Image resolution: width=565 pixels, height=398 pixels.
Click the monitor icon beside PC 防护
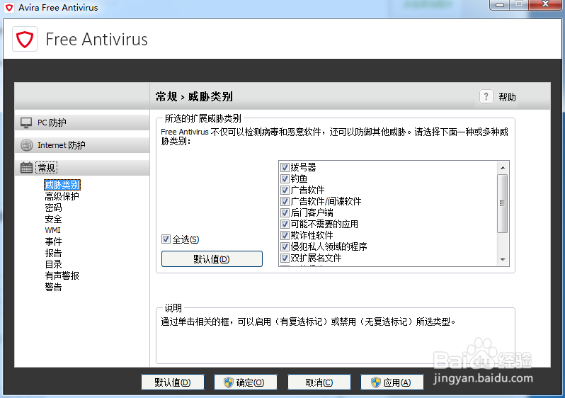tap(26, 123)
